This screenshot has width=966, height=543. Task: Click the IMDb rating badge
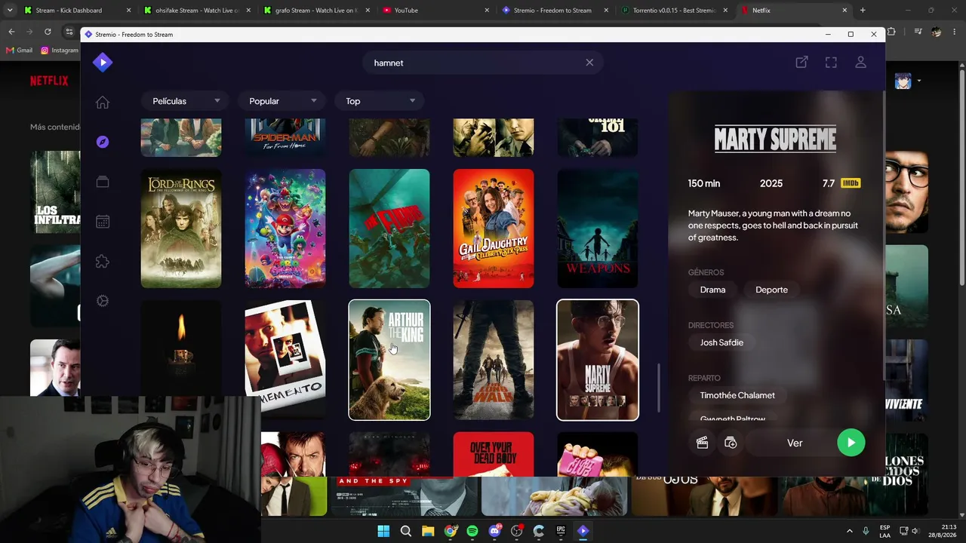point(850,183)
